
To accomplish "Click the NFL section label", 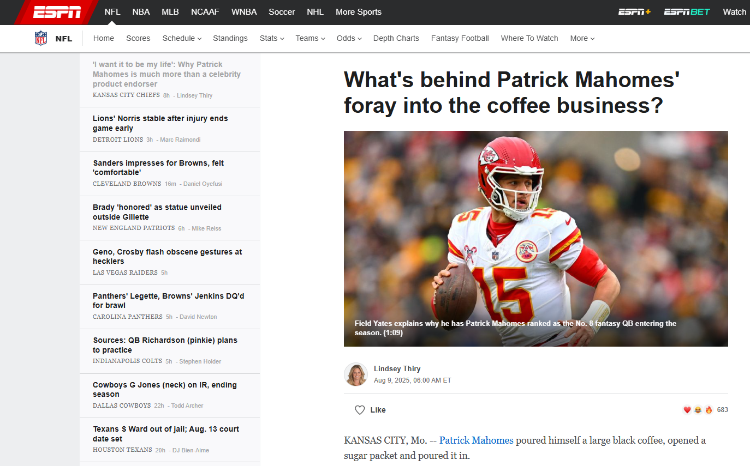I will click(x=64, y=39).
